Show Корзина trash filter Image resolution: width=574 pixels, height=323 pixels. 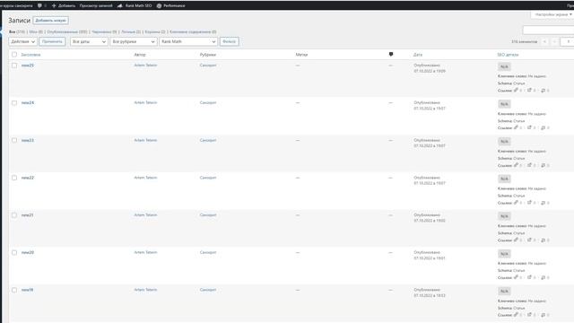pyautogui.click(x=155, y=32)
